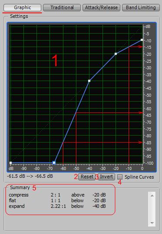Select the compress 2:1 summary line
The image size is (162, 234).
pyautogui.click(x=57, y=195)
